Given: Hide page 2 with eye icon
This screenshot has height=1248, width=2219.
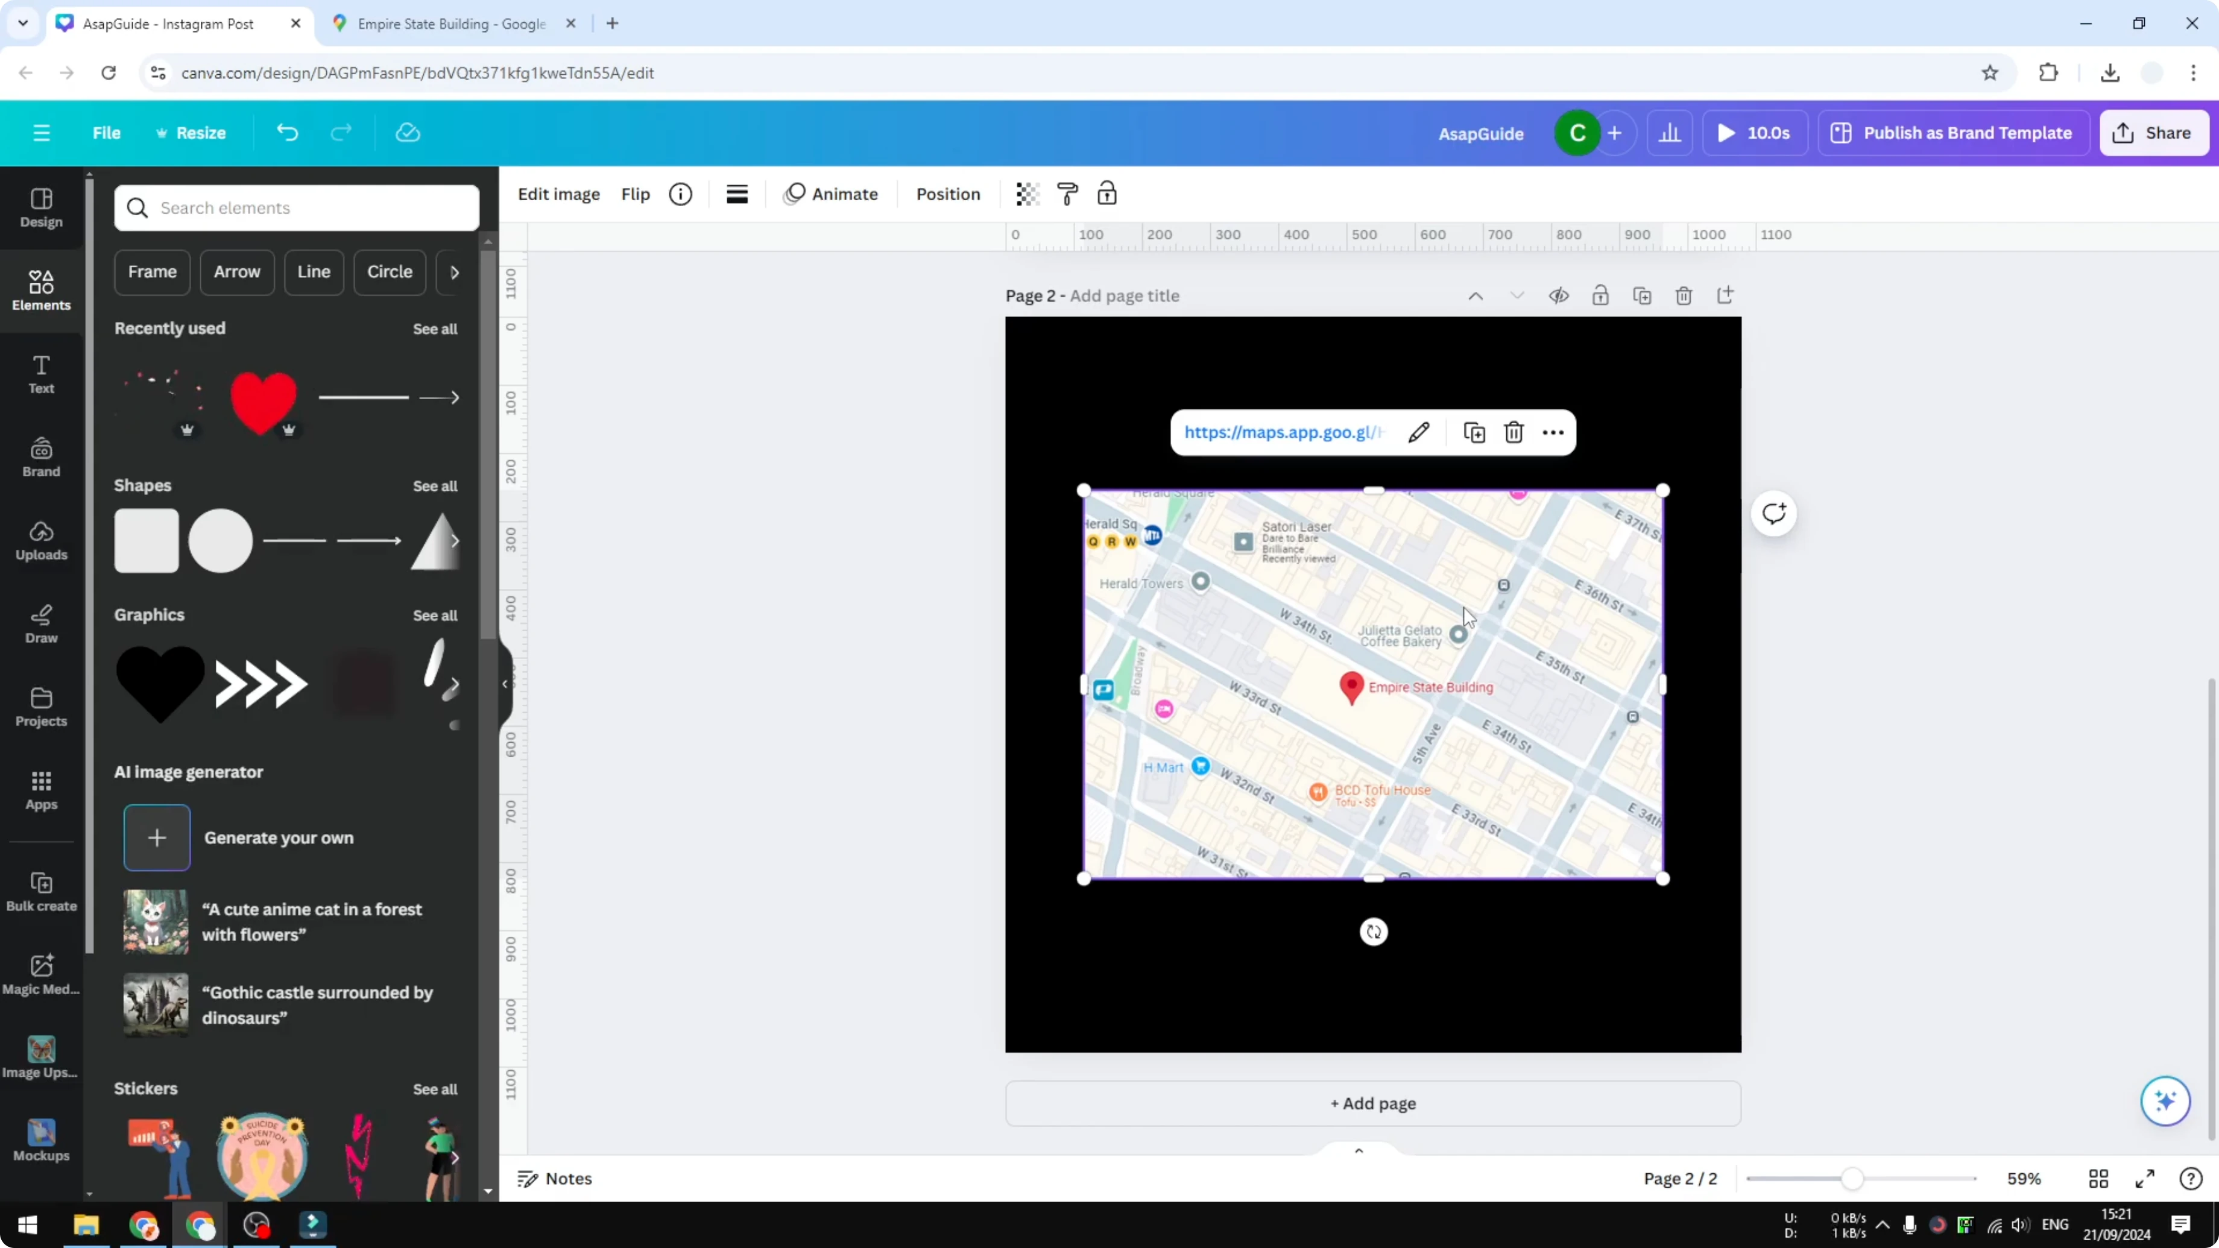Looking at the screenshot, I should (x=1558, y=295).
